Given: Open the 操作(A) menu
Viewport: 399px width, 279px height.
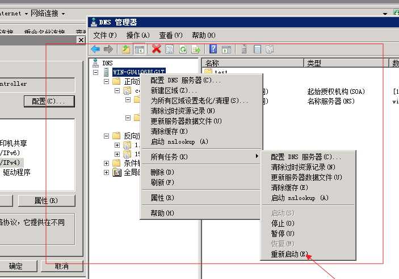Looking at the screenshot, I should pos(138,35).
